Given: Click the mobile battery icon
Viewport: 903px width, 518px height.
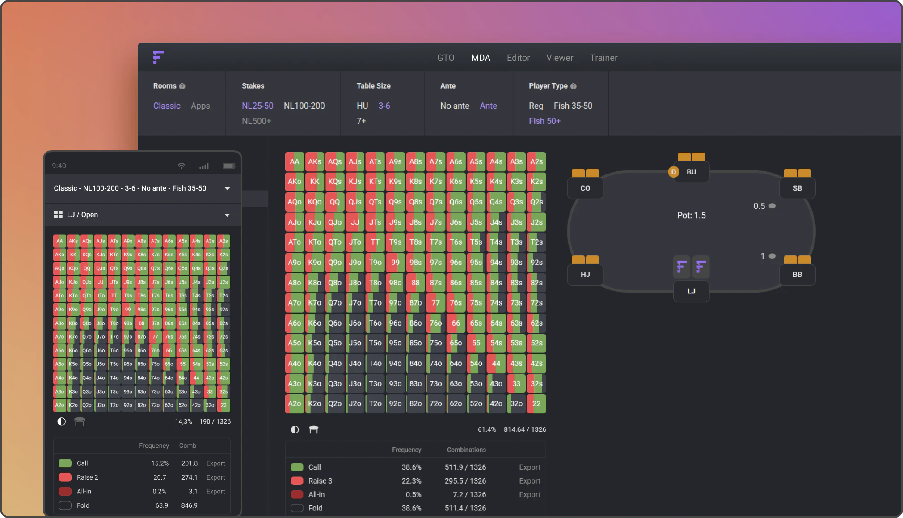Looking at the screenshot, I should [x=229, y=166].
